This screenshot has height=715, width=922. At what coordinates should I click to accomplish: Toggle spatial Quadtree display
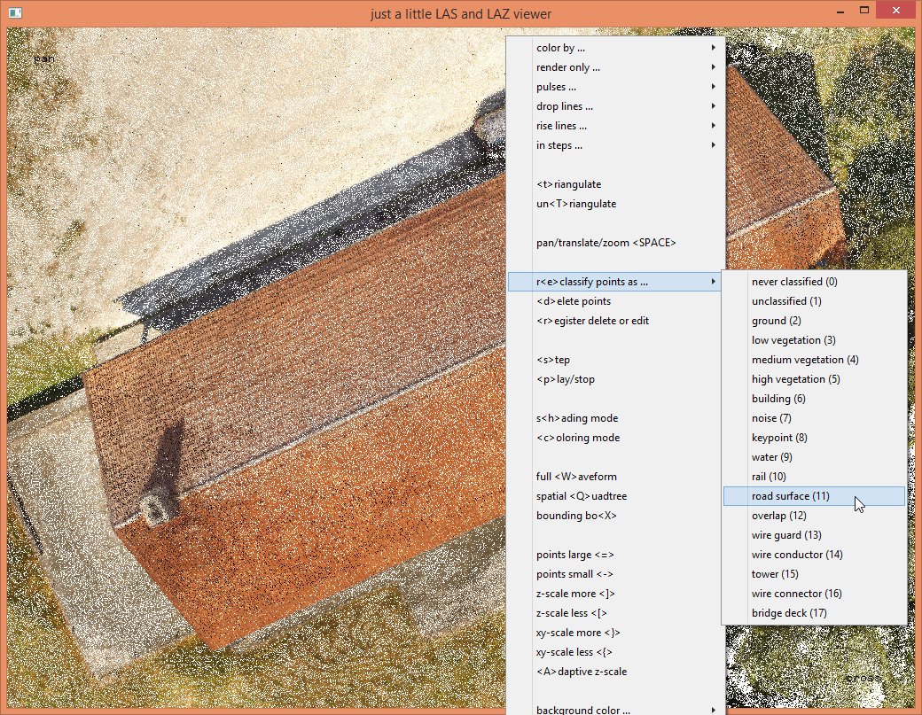pyautogui.click(x=581, y=496)
